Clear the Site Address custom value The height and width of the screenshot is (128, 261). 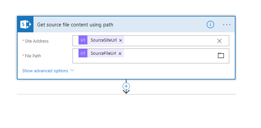219,41
